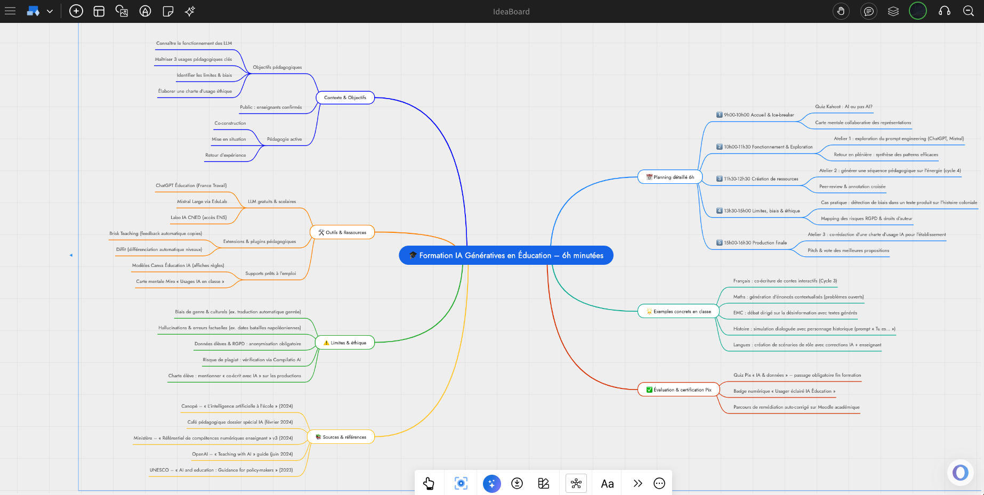Insert image or shape from top toolbar
Image resolution: width=984 pixels, height=495 pixels.
click(x=122, y=11)
